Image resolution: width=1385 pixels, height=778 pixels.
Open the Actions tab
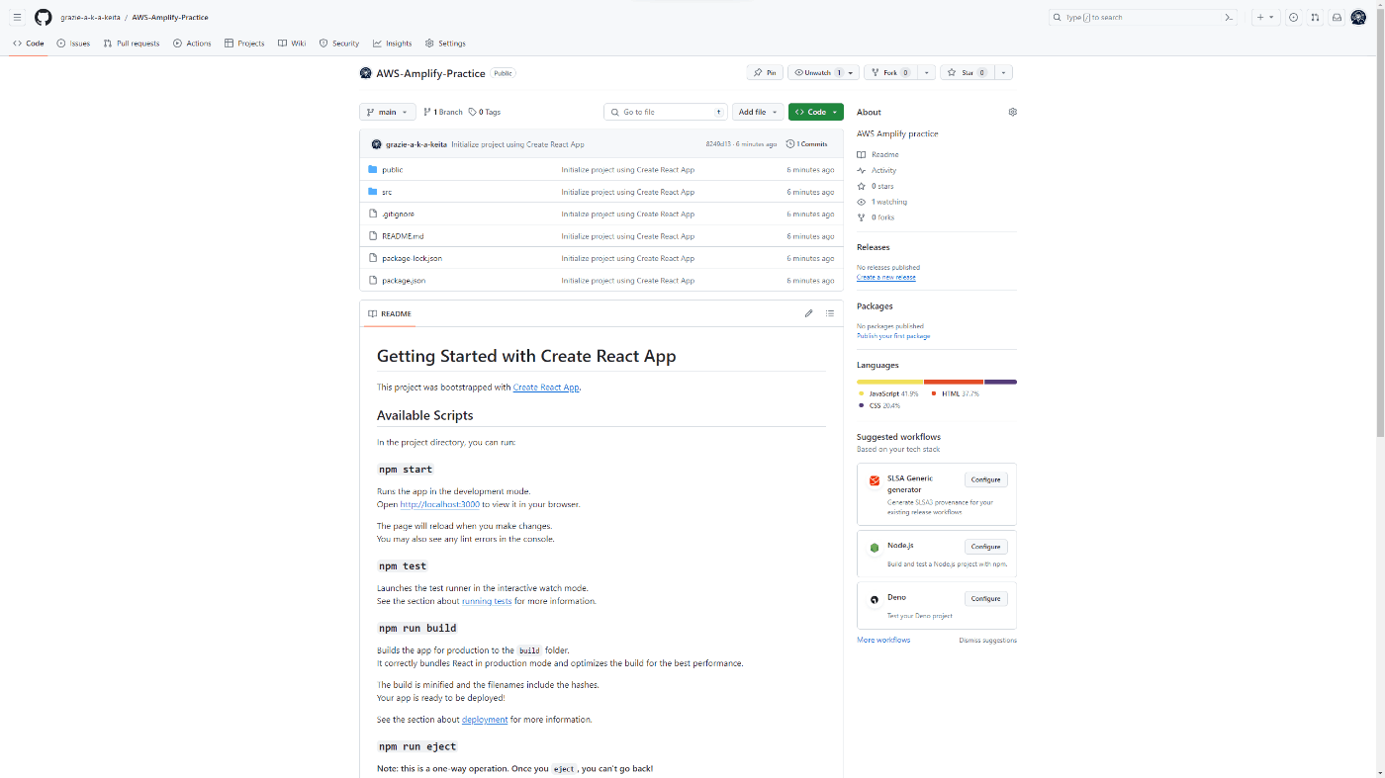click(192, 43)
